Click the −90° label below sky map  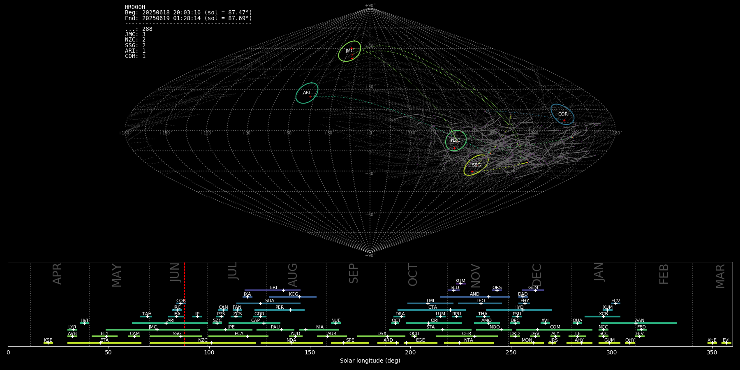[x=370, y=256]
